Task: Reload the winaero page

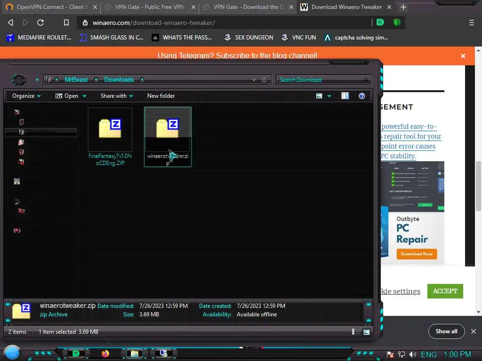Action: (x=40, y=23)
